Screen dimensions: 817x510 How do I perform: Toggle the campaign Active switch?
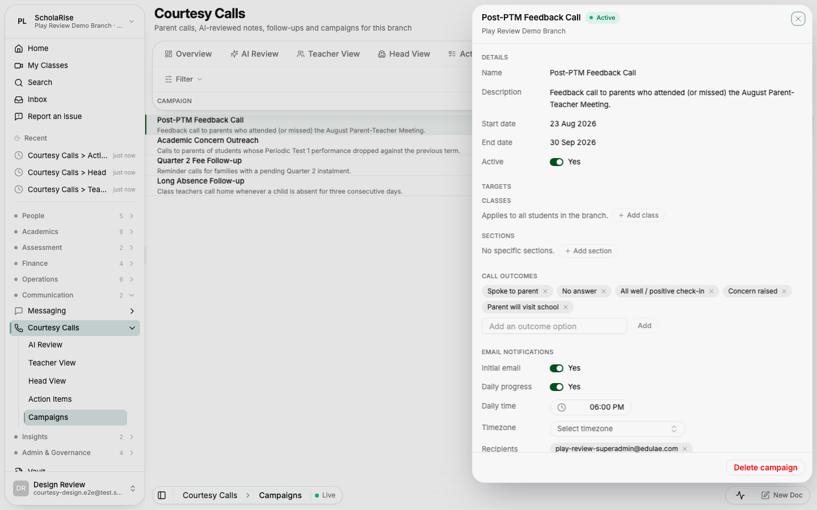(557, 162)
